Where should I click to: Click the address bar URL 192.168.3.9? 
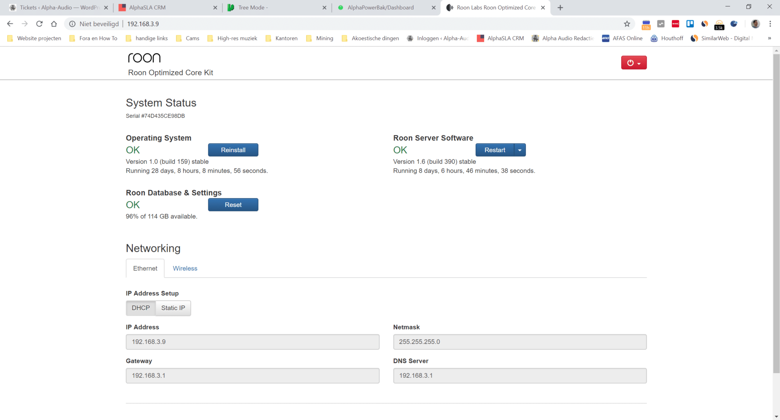pyautogui.click(x=143, y=24)
